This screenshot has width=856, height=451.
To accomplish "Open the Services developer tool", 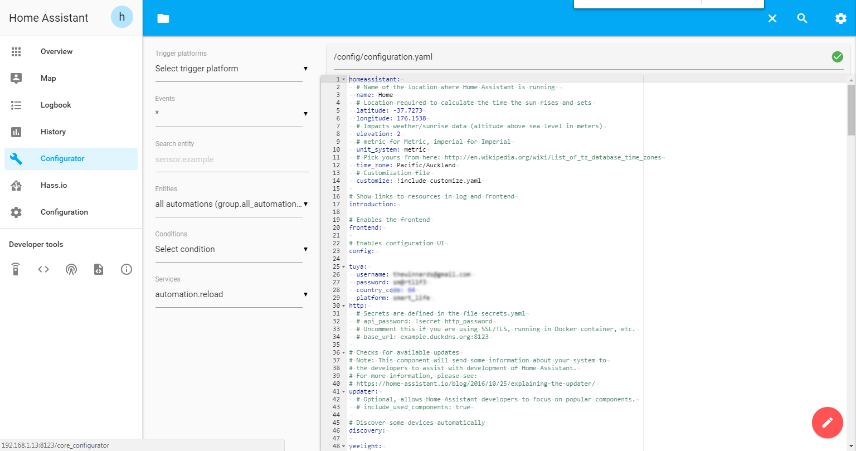I will [15, 269].
